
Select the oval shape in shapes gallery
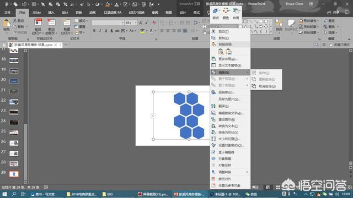click(266, 21)
